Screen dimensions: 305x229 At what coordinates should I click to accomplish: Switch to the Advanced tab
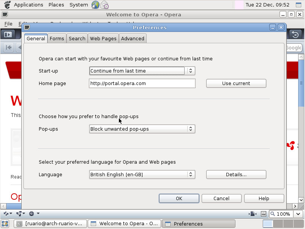(x=133, y=38)
